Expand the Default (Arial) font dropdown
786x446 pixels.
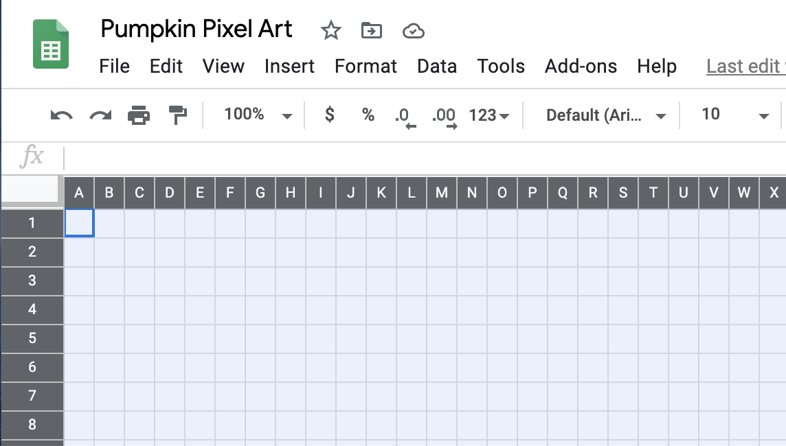pyautogui.click(x=606, y=116)
